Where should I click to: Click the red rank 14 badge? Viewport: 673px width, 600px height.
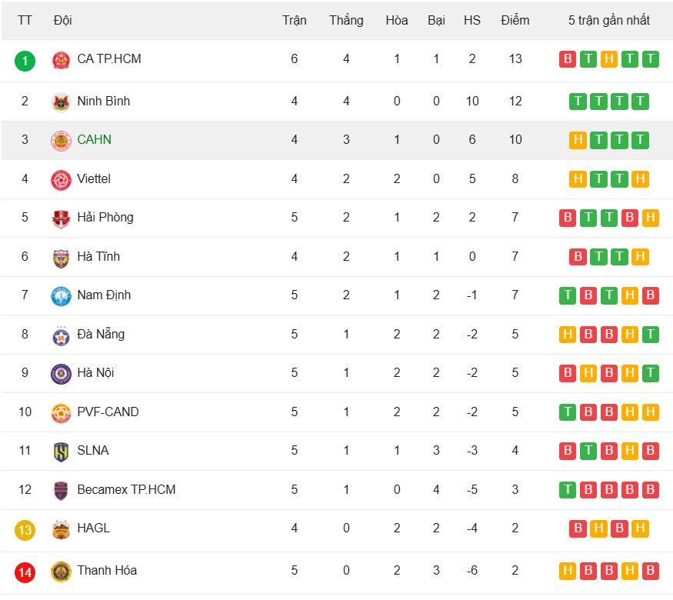coord(25,572)
